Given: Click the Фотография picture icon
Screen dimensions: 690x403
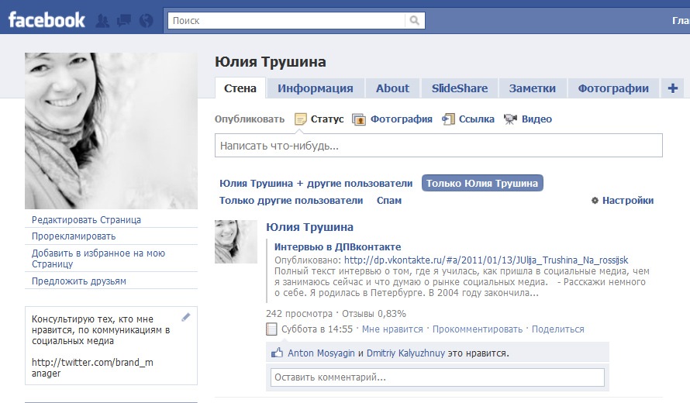Looking at the screenshot, I should point(359,119).
